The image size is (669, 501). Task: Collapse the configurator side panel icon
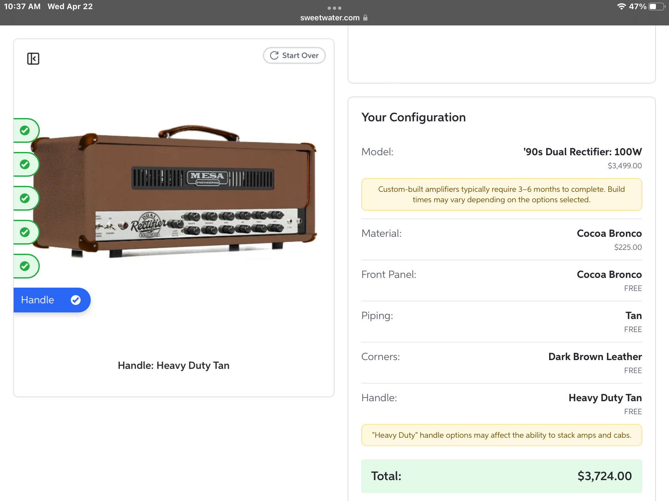click(33, 59)
